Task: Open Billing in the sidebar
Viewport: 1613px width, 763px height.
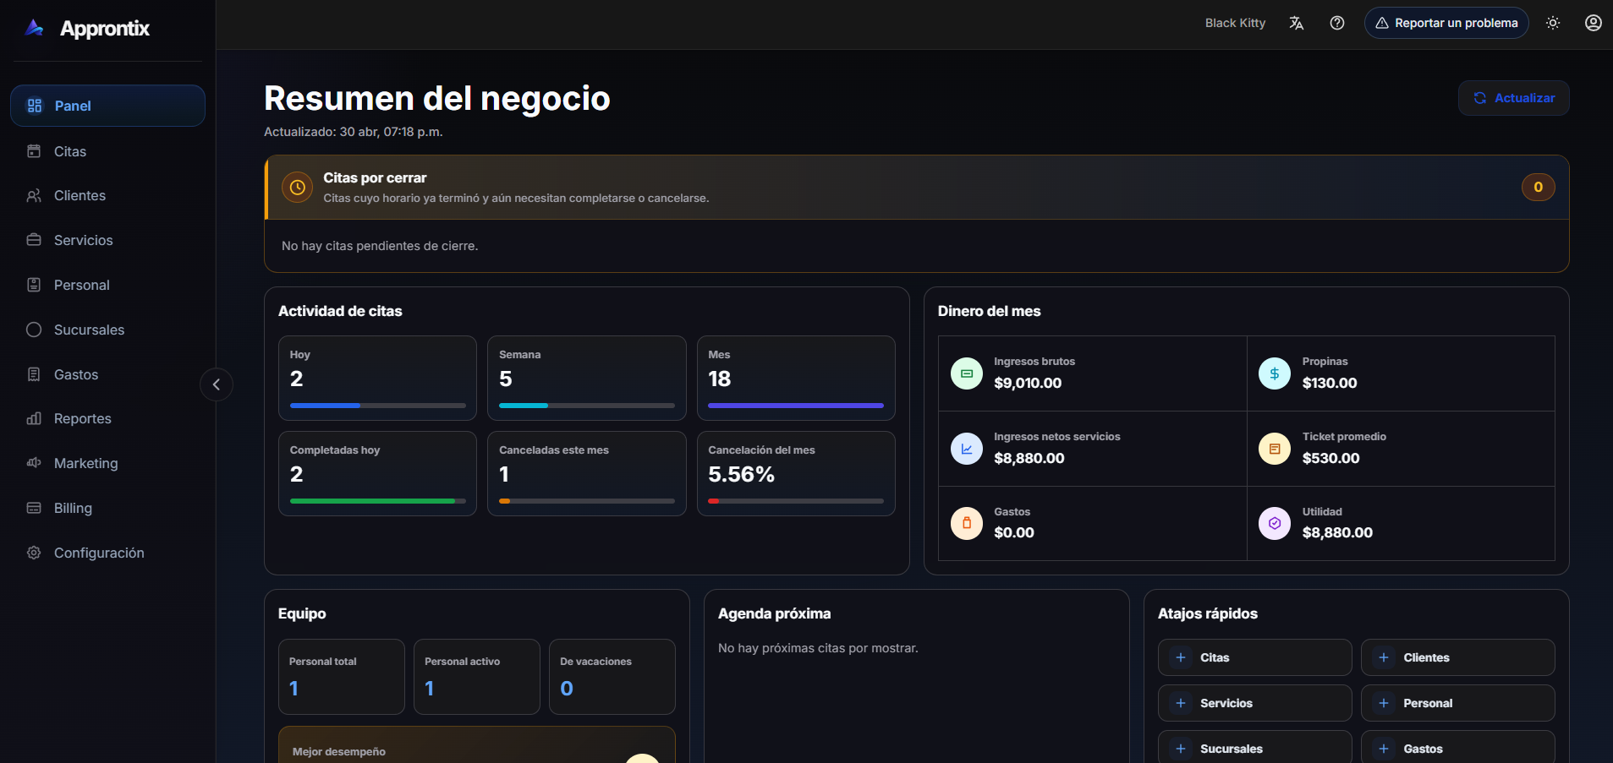Action: click(x=107, y=508)
